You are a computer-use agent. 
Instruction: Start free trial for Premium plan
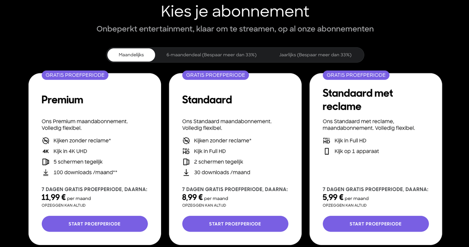coord(95,224)
